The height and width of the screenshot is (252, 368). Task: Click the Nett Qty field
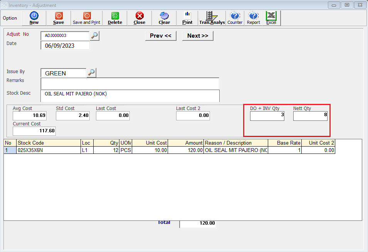310,116
